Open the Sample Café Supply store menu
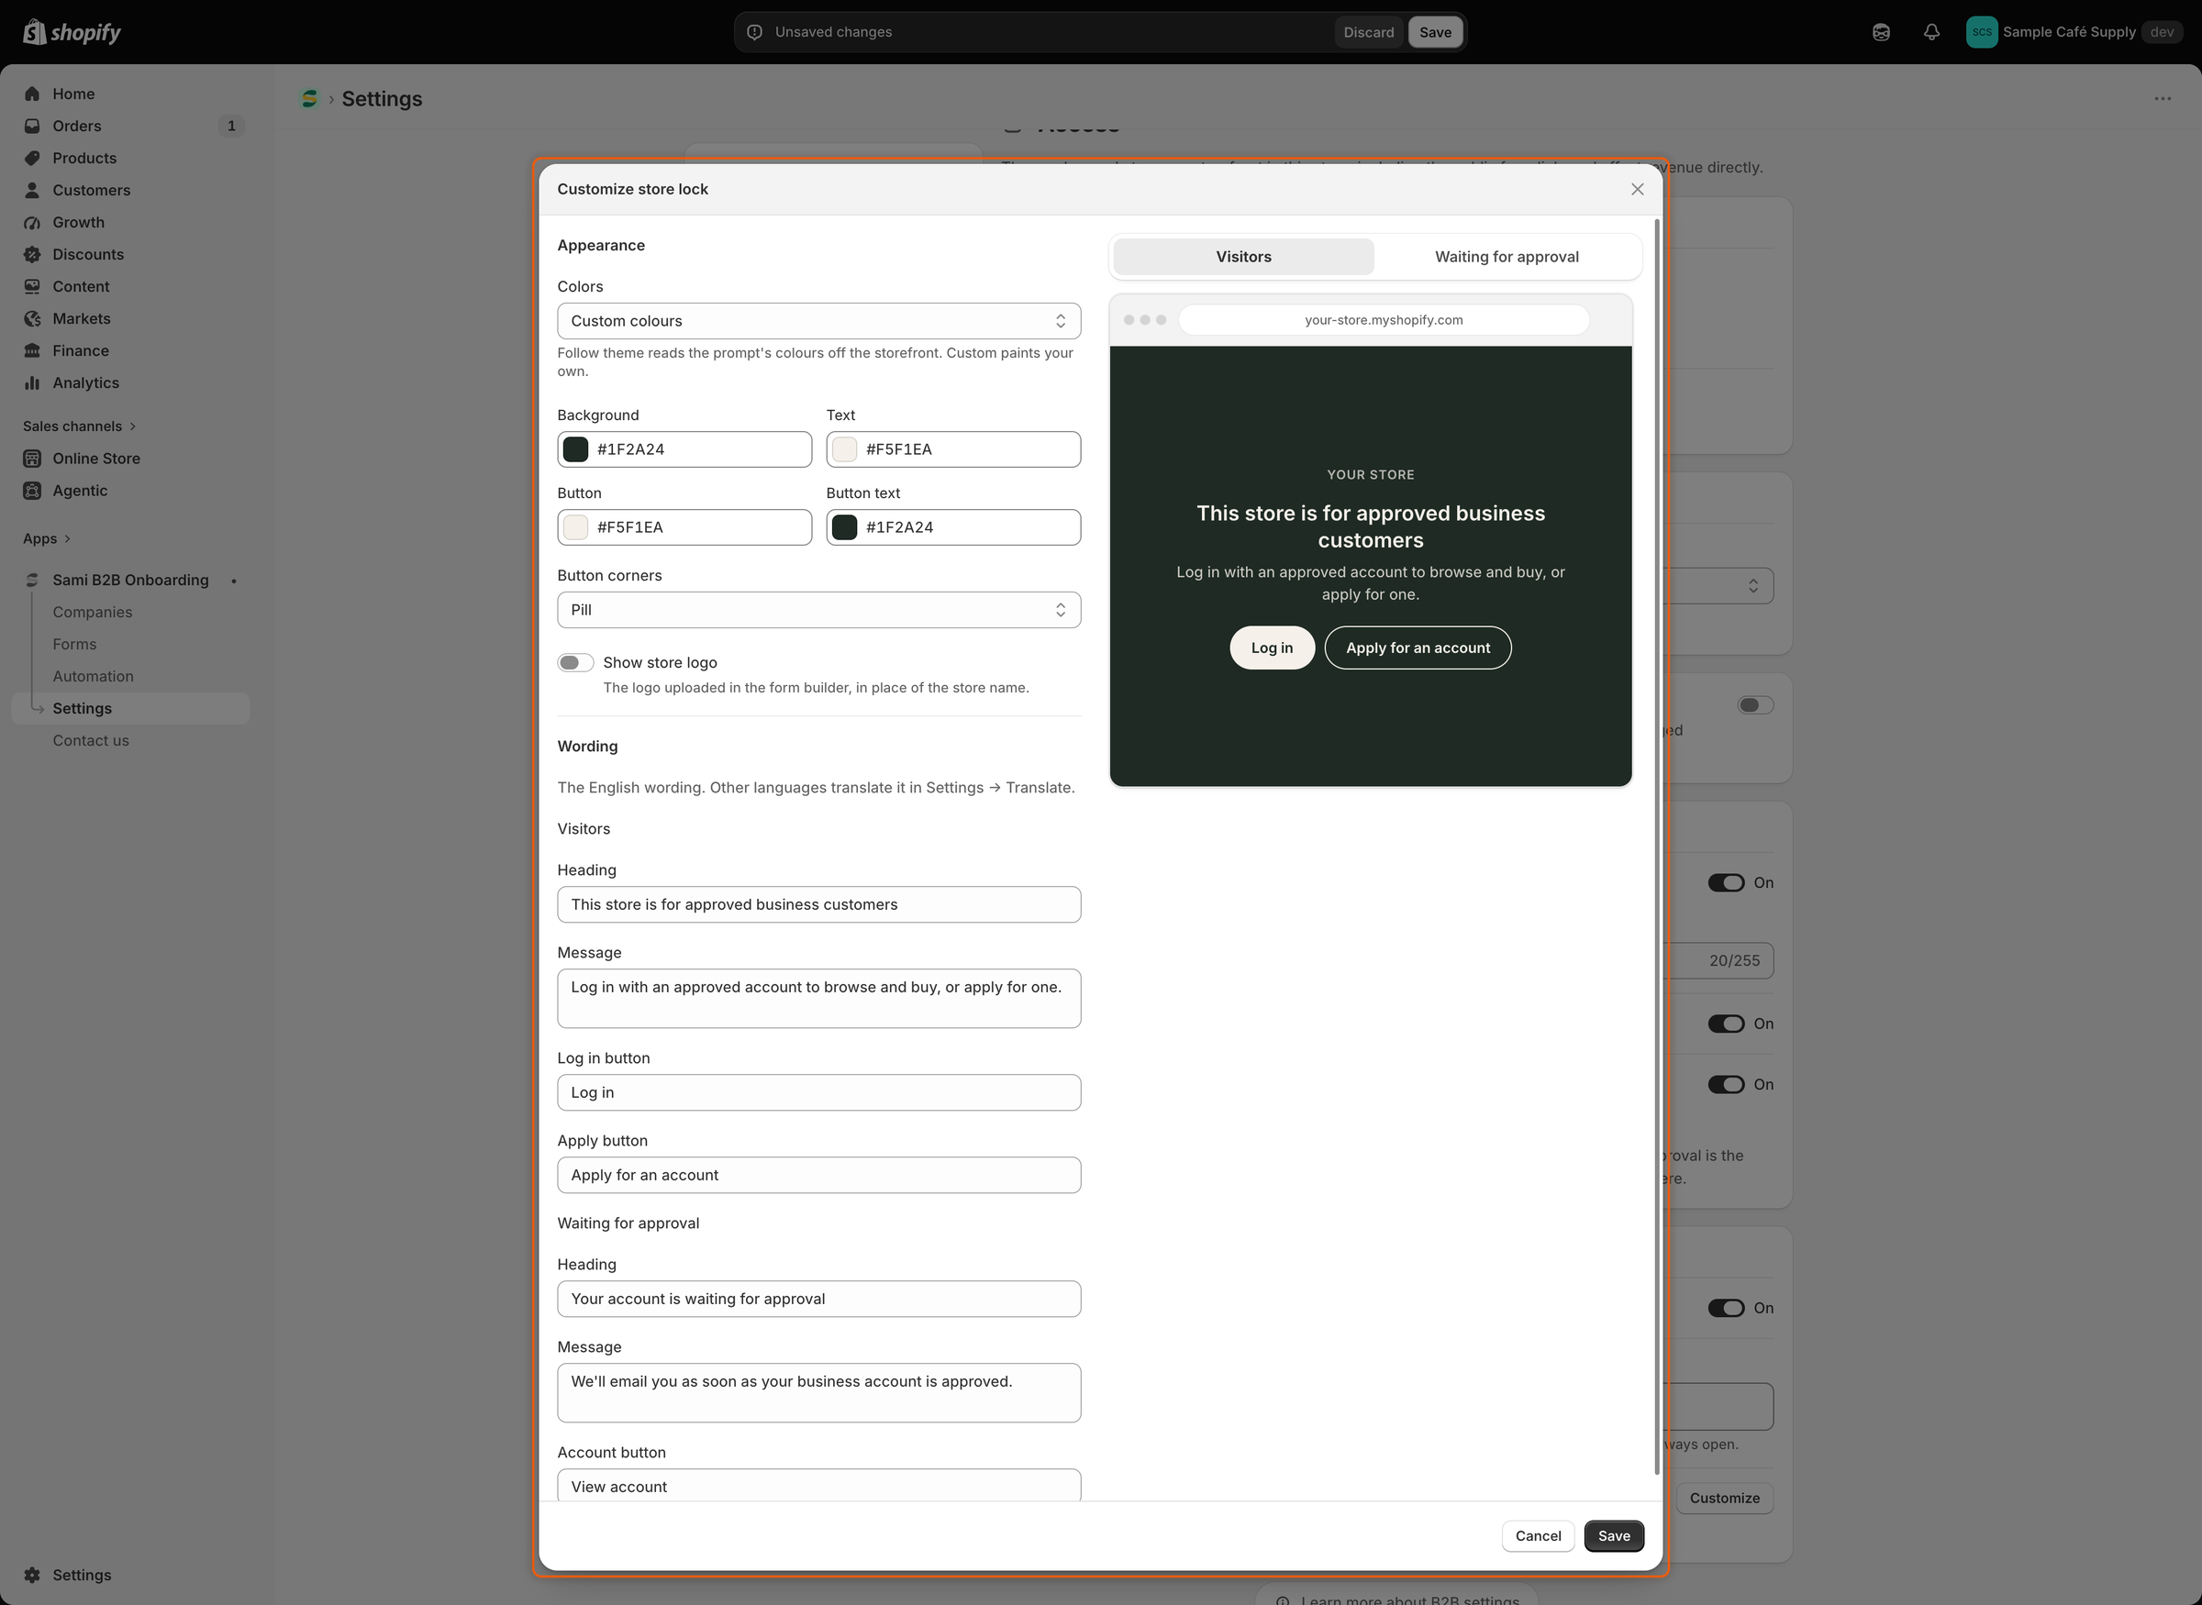The height and width of the screenshot is (1605, 2202). 2073,32
